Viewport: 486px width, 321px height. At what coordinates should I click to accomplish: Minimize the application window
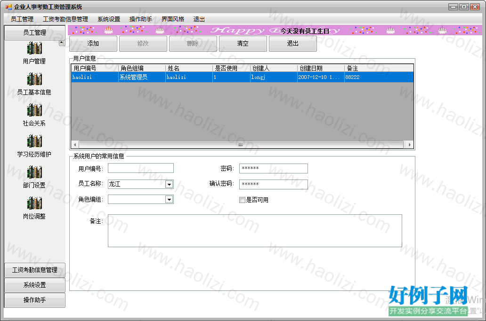click(454, 7)
